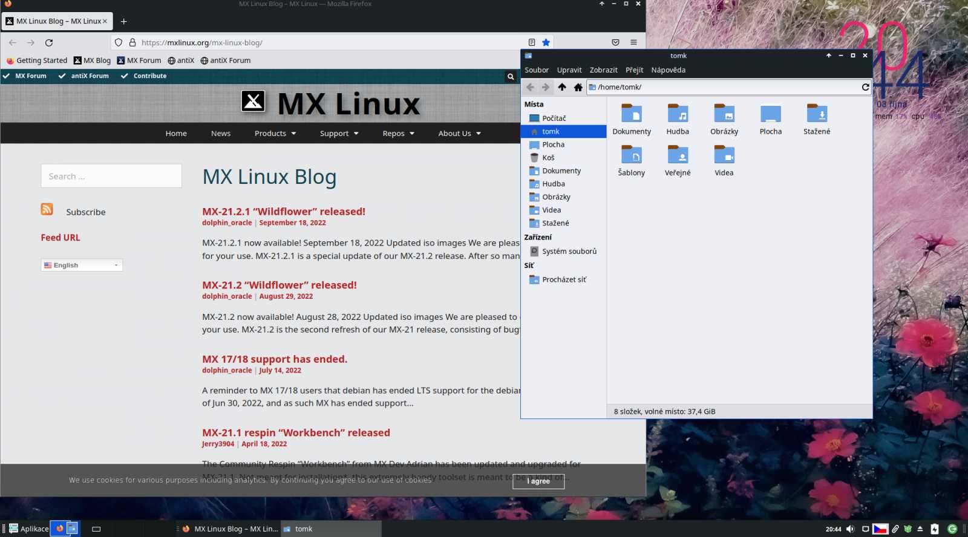This screenshot has height=537, width=968.
Task: Open home folder via toolbar house icon
Action: (x=578, y=87)
